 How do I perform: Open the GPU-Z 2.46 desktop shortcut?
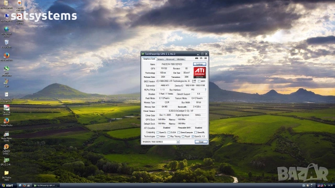click(6, 161)
